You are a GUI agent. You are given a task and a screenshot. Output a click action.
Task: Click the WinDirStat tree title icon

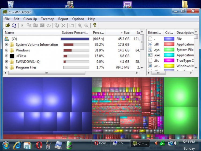pos(5,12)
